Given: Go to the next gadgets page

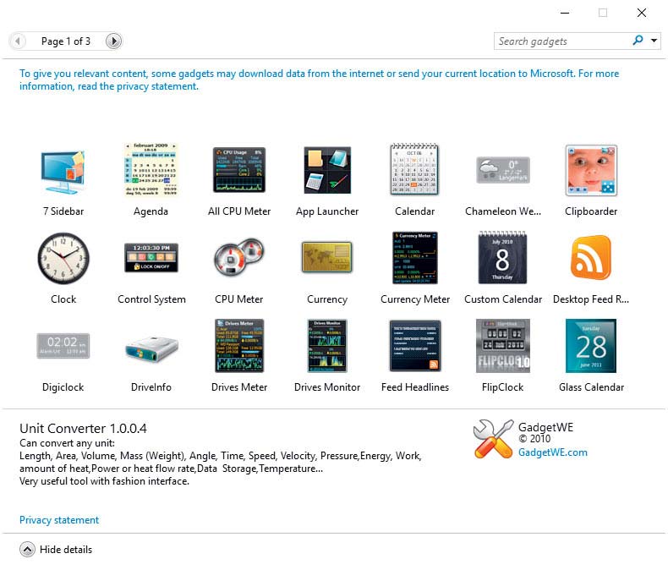Looking at the screenshot, I should pos(113,41).
